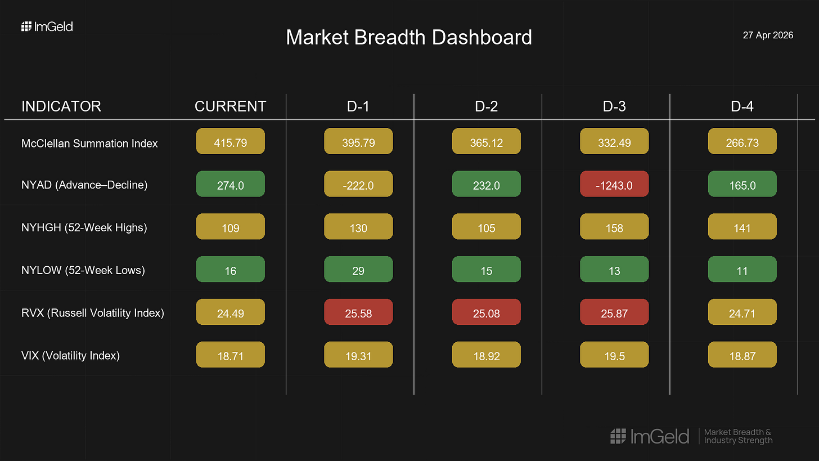The height and width of the screenshot is (461, 819).
Task: Click the Market Breadth Dashboard title
Action: (409, 37)
